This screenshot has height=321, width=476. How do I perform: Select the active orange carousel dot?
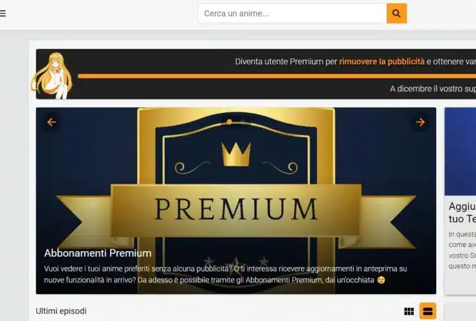[x=230, y=122]
